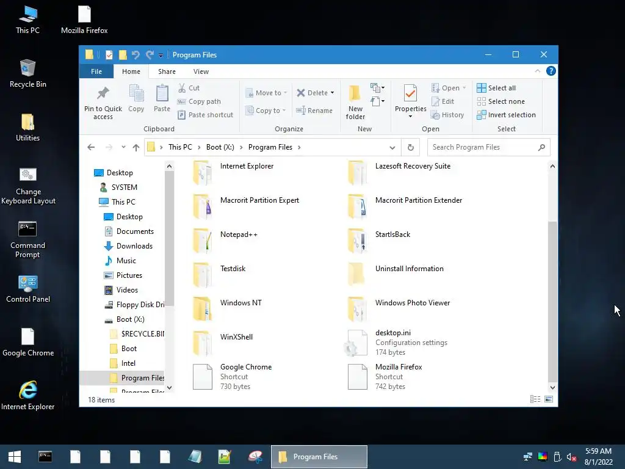Click the muted volume tray icon
Viewport: 625px width, 469px height.
(571, 457)
